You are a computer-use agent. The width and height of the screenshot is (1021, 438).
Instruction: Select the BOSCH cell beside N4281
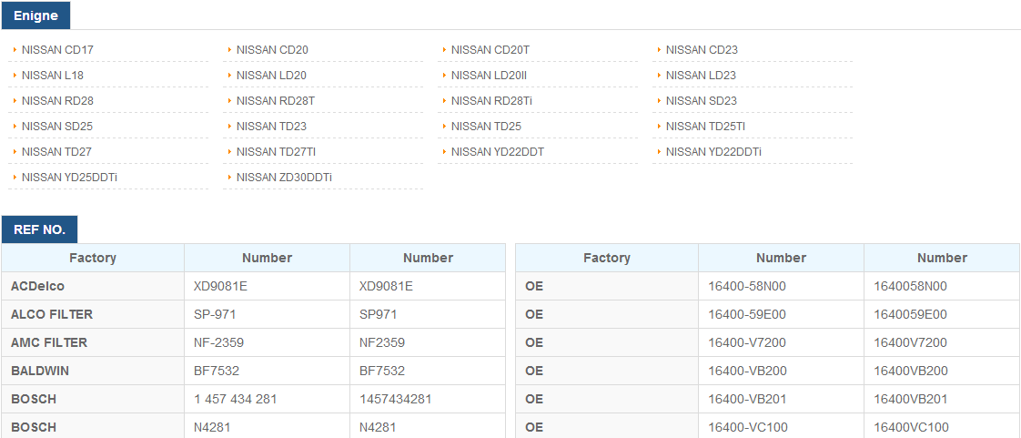point(93,425)
